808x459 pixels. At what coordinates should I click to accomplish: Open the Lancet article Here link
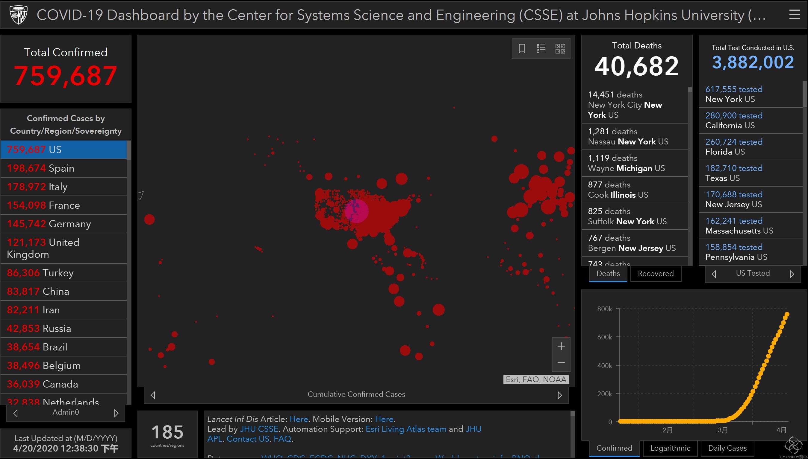pyautogui.click(x=299, y=419)
